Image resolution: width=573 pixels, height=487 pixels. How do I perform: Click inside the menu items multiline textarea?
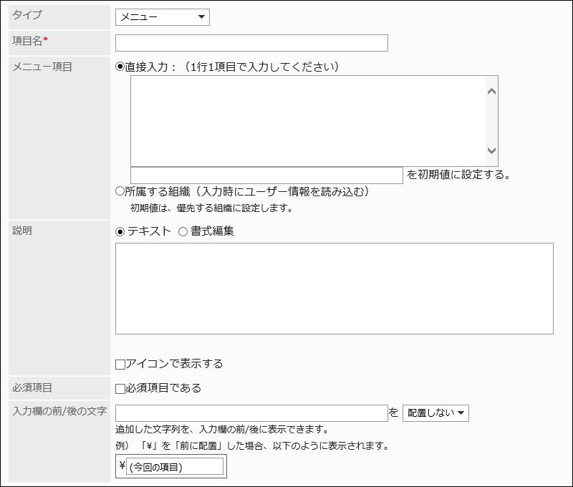pos(308,120)
